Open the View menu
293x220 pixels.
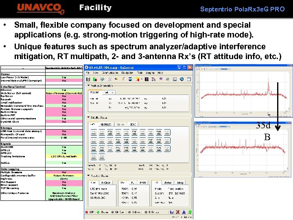[96, 73]
